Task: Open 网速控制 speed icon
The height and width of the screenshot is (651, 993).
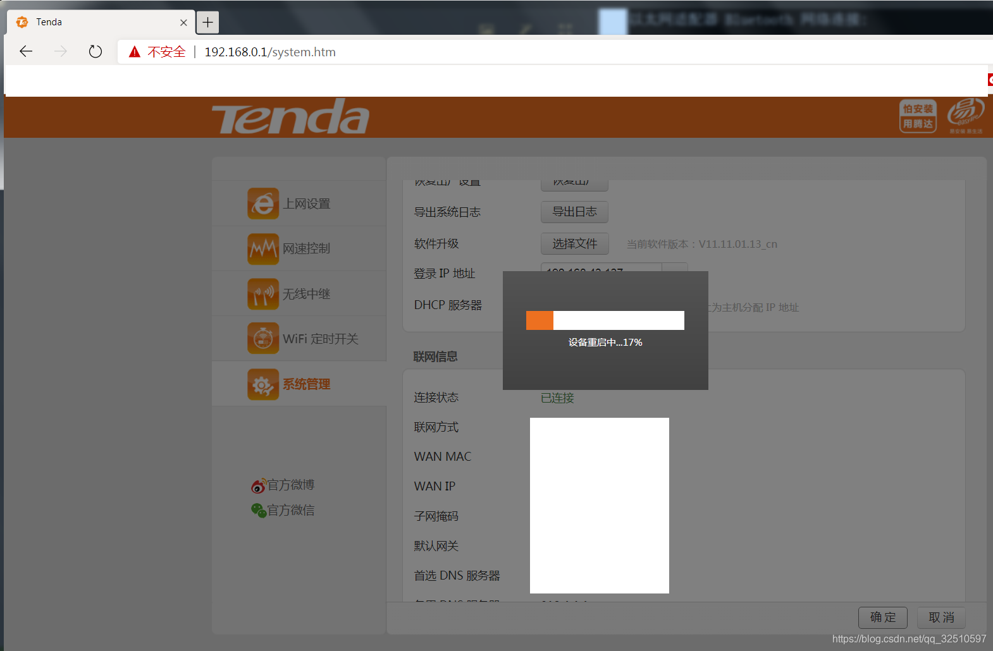Action: pos(263,248)
